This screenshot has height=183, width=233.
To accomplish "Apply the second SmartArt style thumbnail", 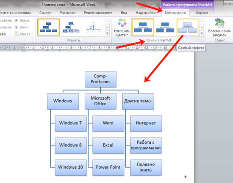I will 165,27.
